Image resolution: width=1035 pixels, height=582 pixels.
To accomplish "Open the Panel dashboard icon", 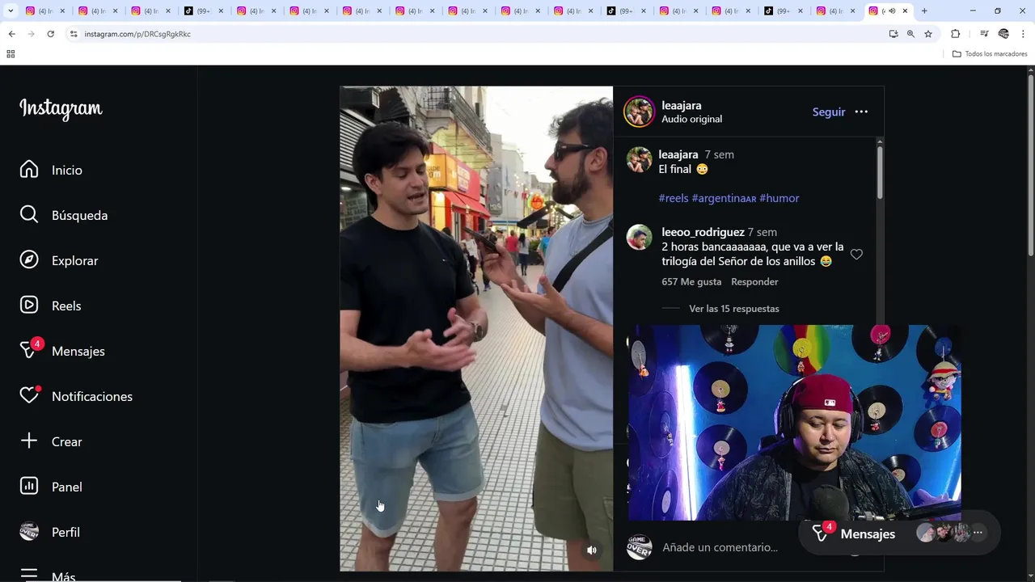I will tap(29, 486).
